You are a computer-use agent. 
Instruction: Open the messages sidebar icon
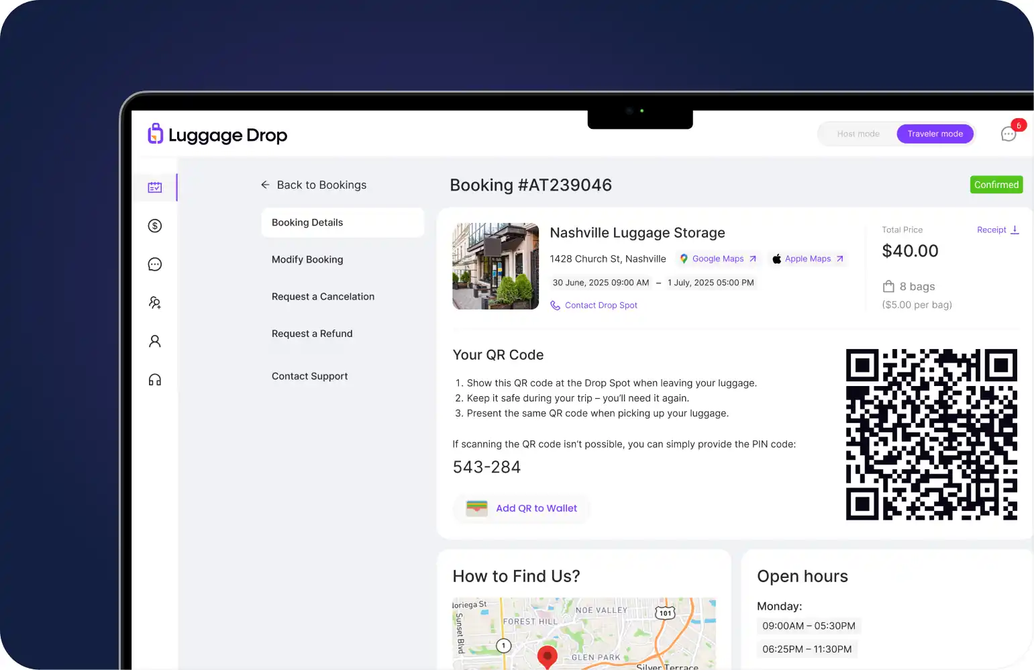pyautogui.click(x=155, y=264)
